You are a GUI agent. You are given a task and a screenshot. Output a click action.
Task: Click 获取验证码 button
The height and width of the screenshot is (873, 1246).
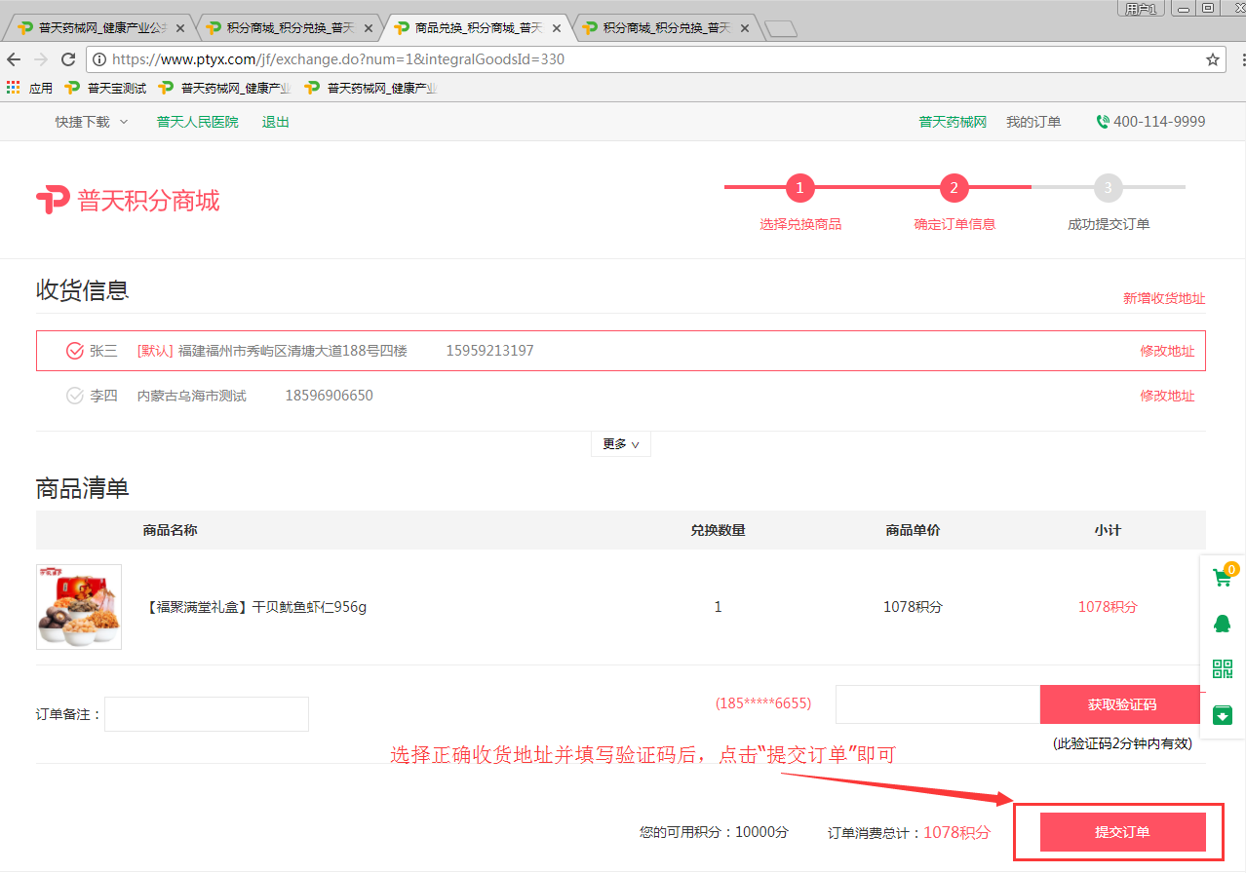pos(1122,704)
